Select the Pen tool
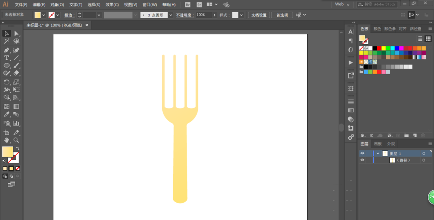The width and height of the screenshot is (434, 220). 7,50
